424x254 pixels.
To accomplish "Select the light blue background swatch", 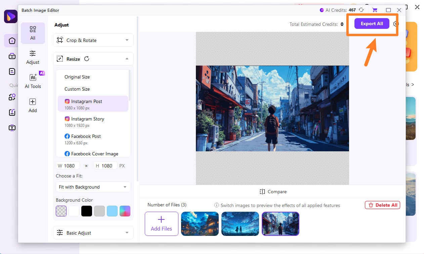I will 112,211.
